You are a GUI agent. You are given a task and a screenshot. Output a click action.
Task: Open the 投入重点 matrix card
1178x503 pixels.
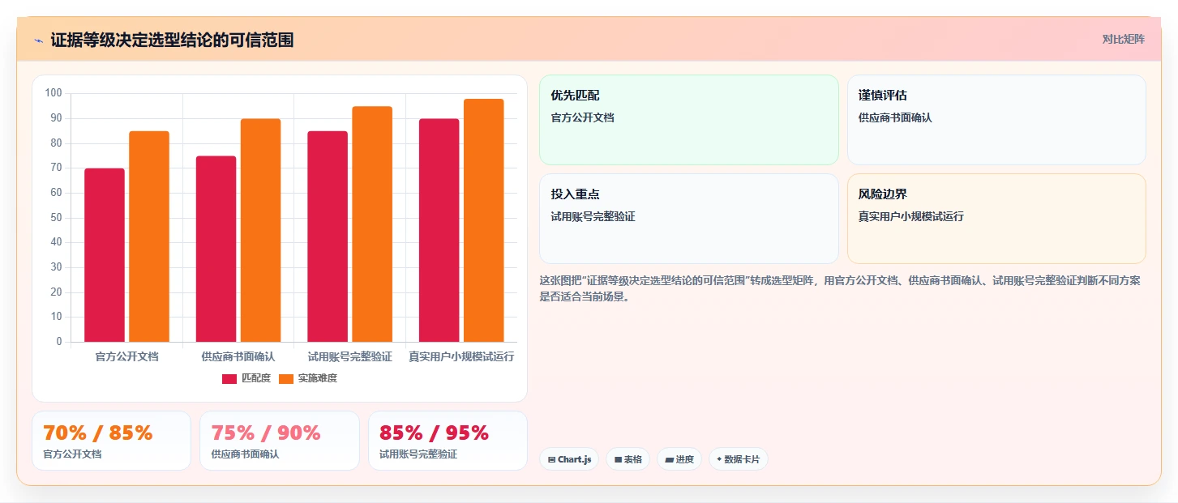(688, 219)
